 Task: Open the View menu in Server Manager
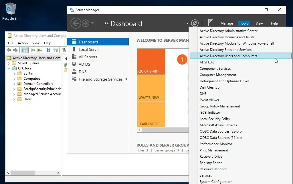tap(259, 23)
